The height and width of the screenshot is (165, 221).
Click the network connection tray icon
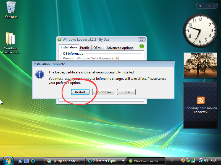[x=201, y=160]
